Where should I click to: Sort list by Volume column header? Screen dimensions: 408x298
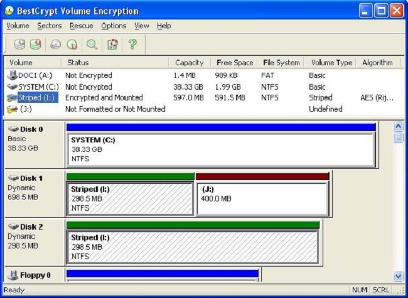(33, 63)
